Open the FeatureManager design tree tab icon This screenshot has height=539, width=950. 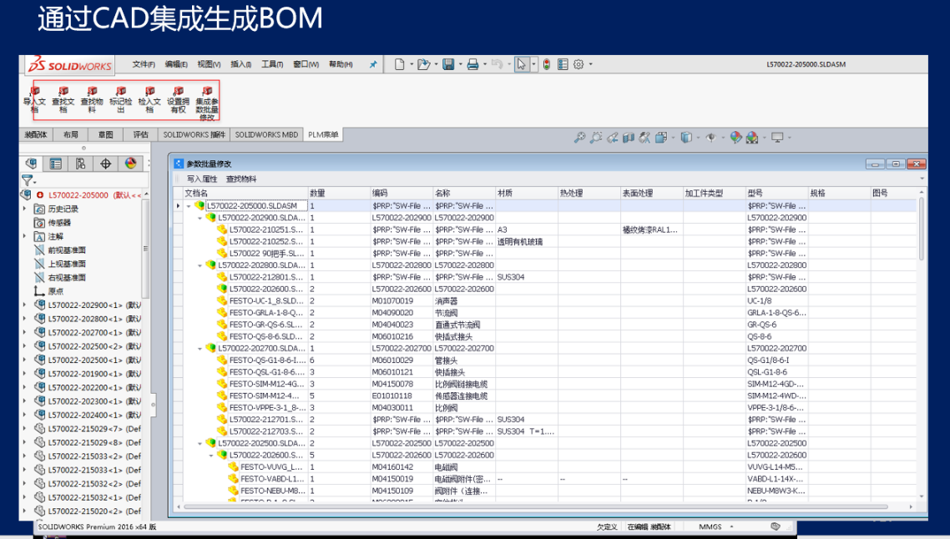(32, 164)
